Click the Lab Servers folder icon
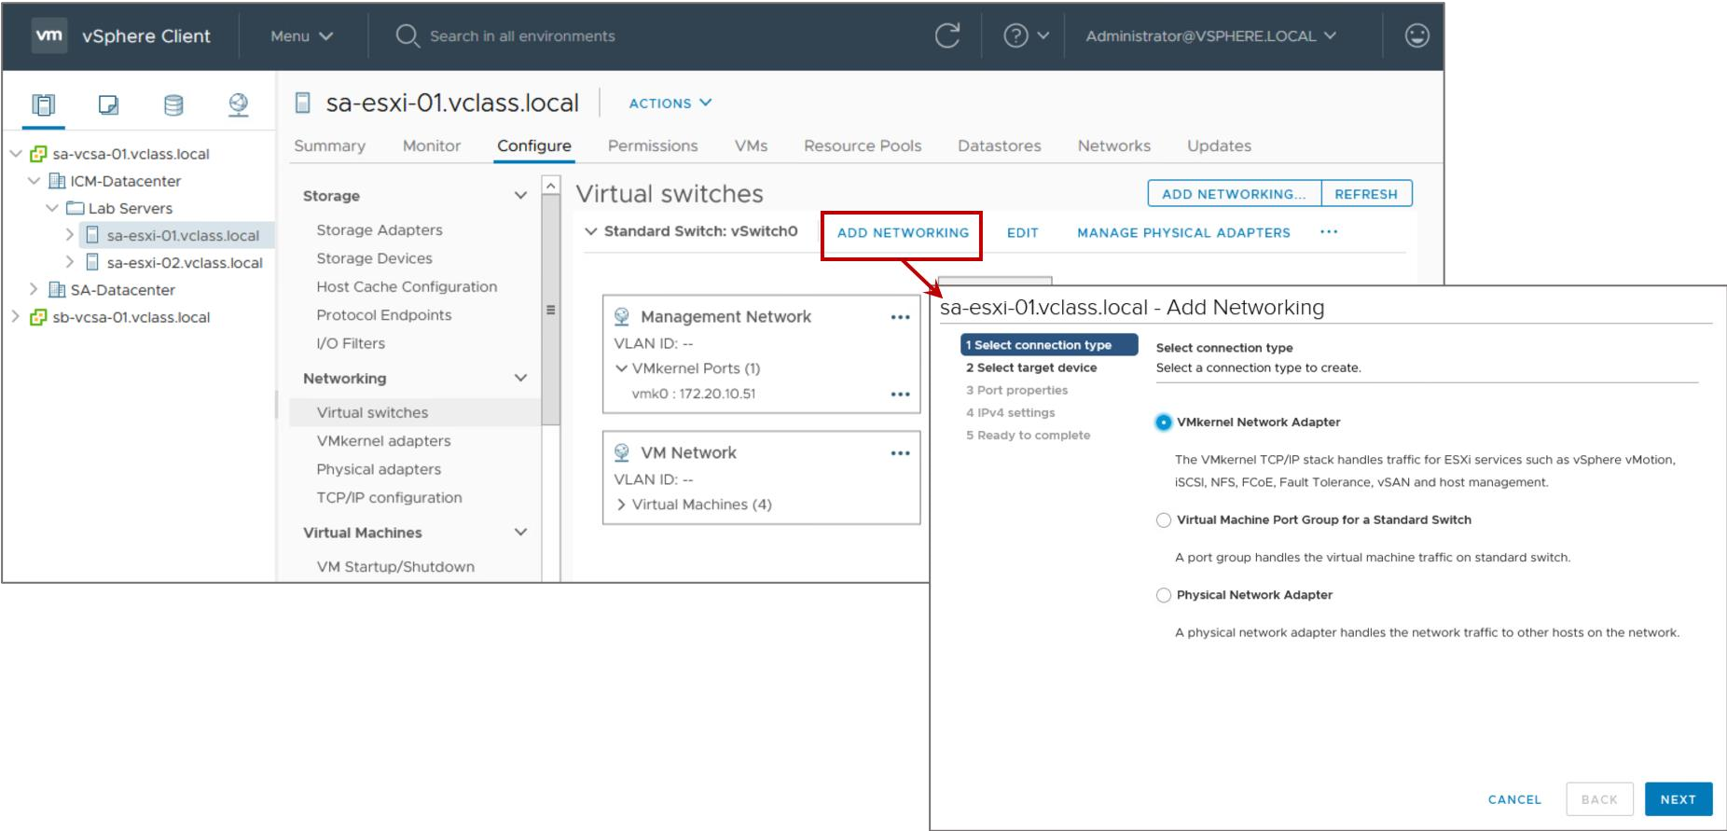The height and width of the screenshot is (831, 1727). coord(76,208)
